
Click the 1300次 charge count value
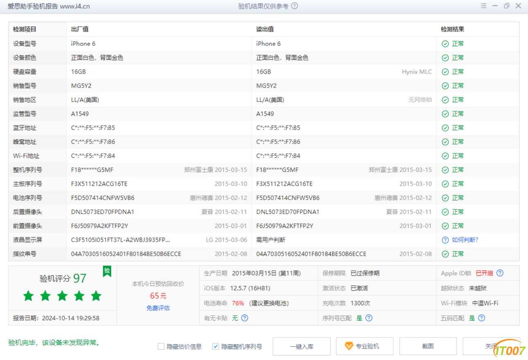pos(361,303)
